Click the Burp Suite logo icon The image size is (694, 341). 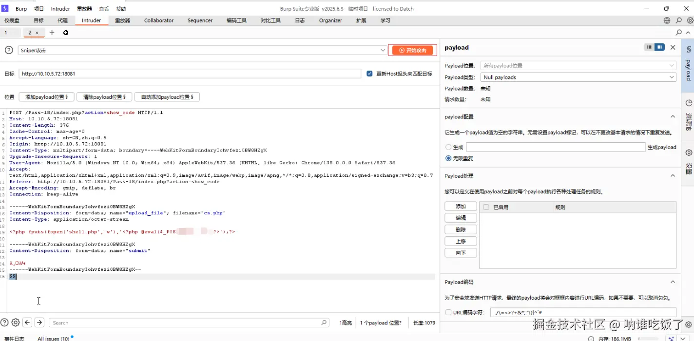click(x=5, y=8)
